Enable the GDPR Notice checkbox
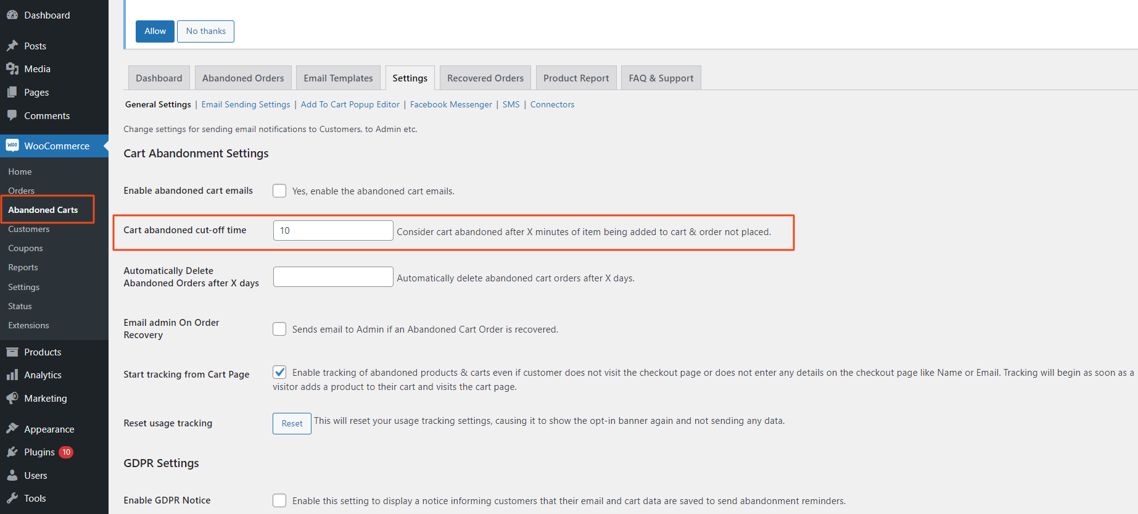Image resolution: width=1138 pixels, height=514 pixels. click(x=279, y=500)
